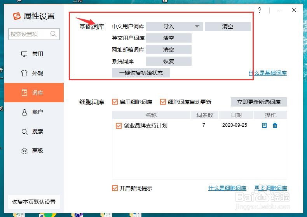Uncheck the 创业品牌支持计划 row checkbox
Screen dimensions: 307x217
tap(119, 126)
